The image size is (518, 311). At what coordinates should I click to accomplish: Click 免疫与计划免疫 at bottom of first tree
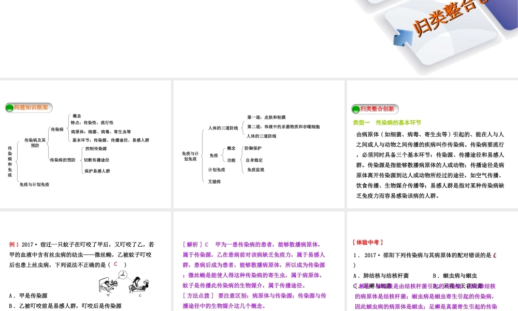coord(34,185)
